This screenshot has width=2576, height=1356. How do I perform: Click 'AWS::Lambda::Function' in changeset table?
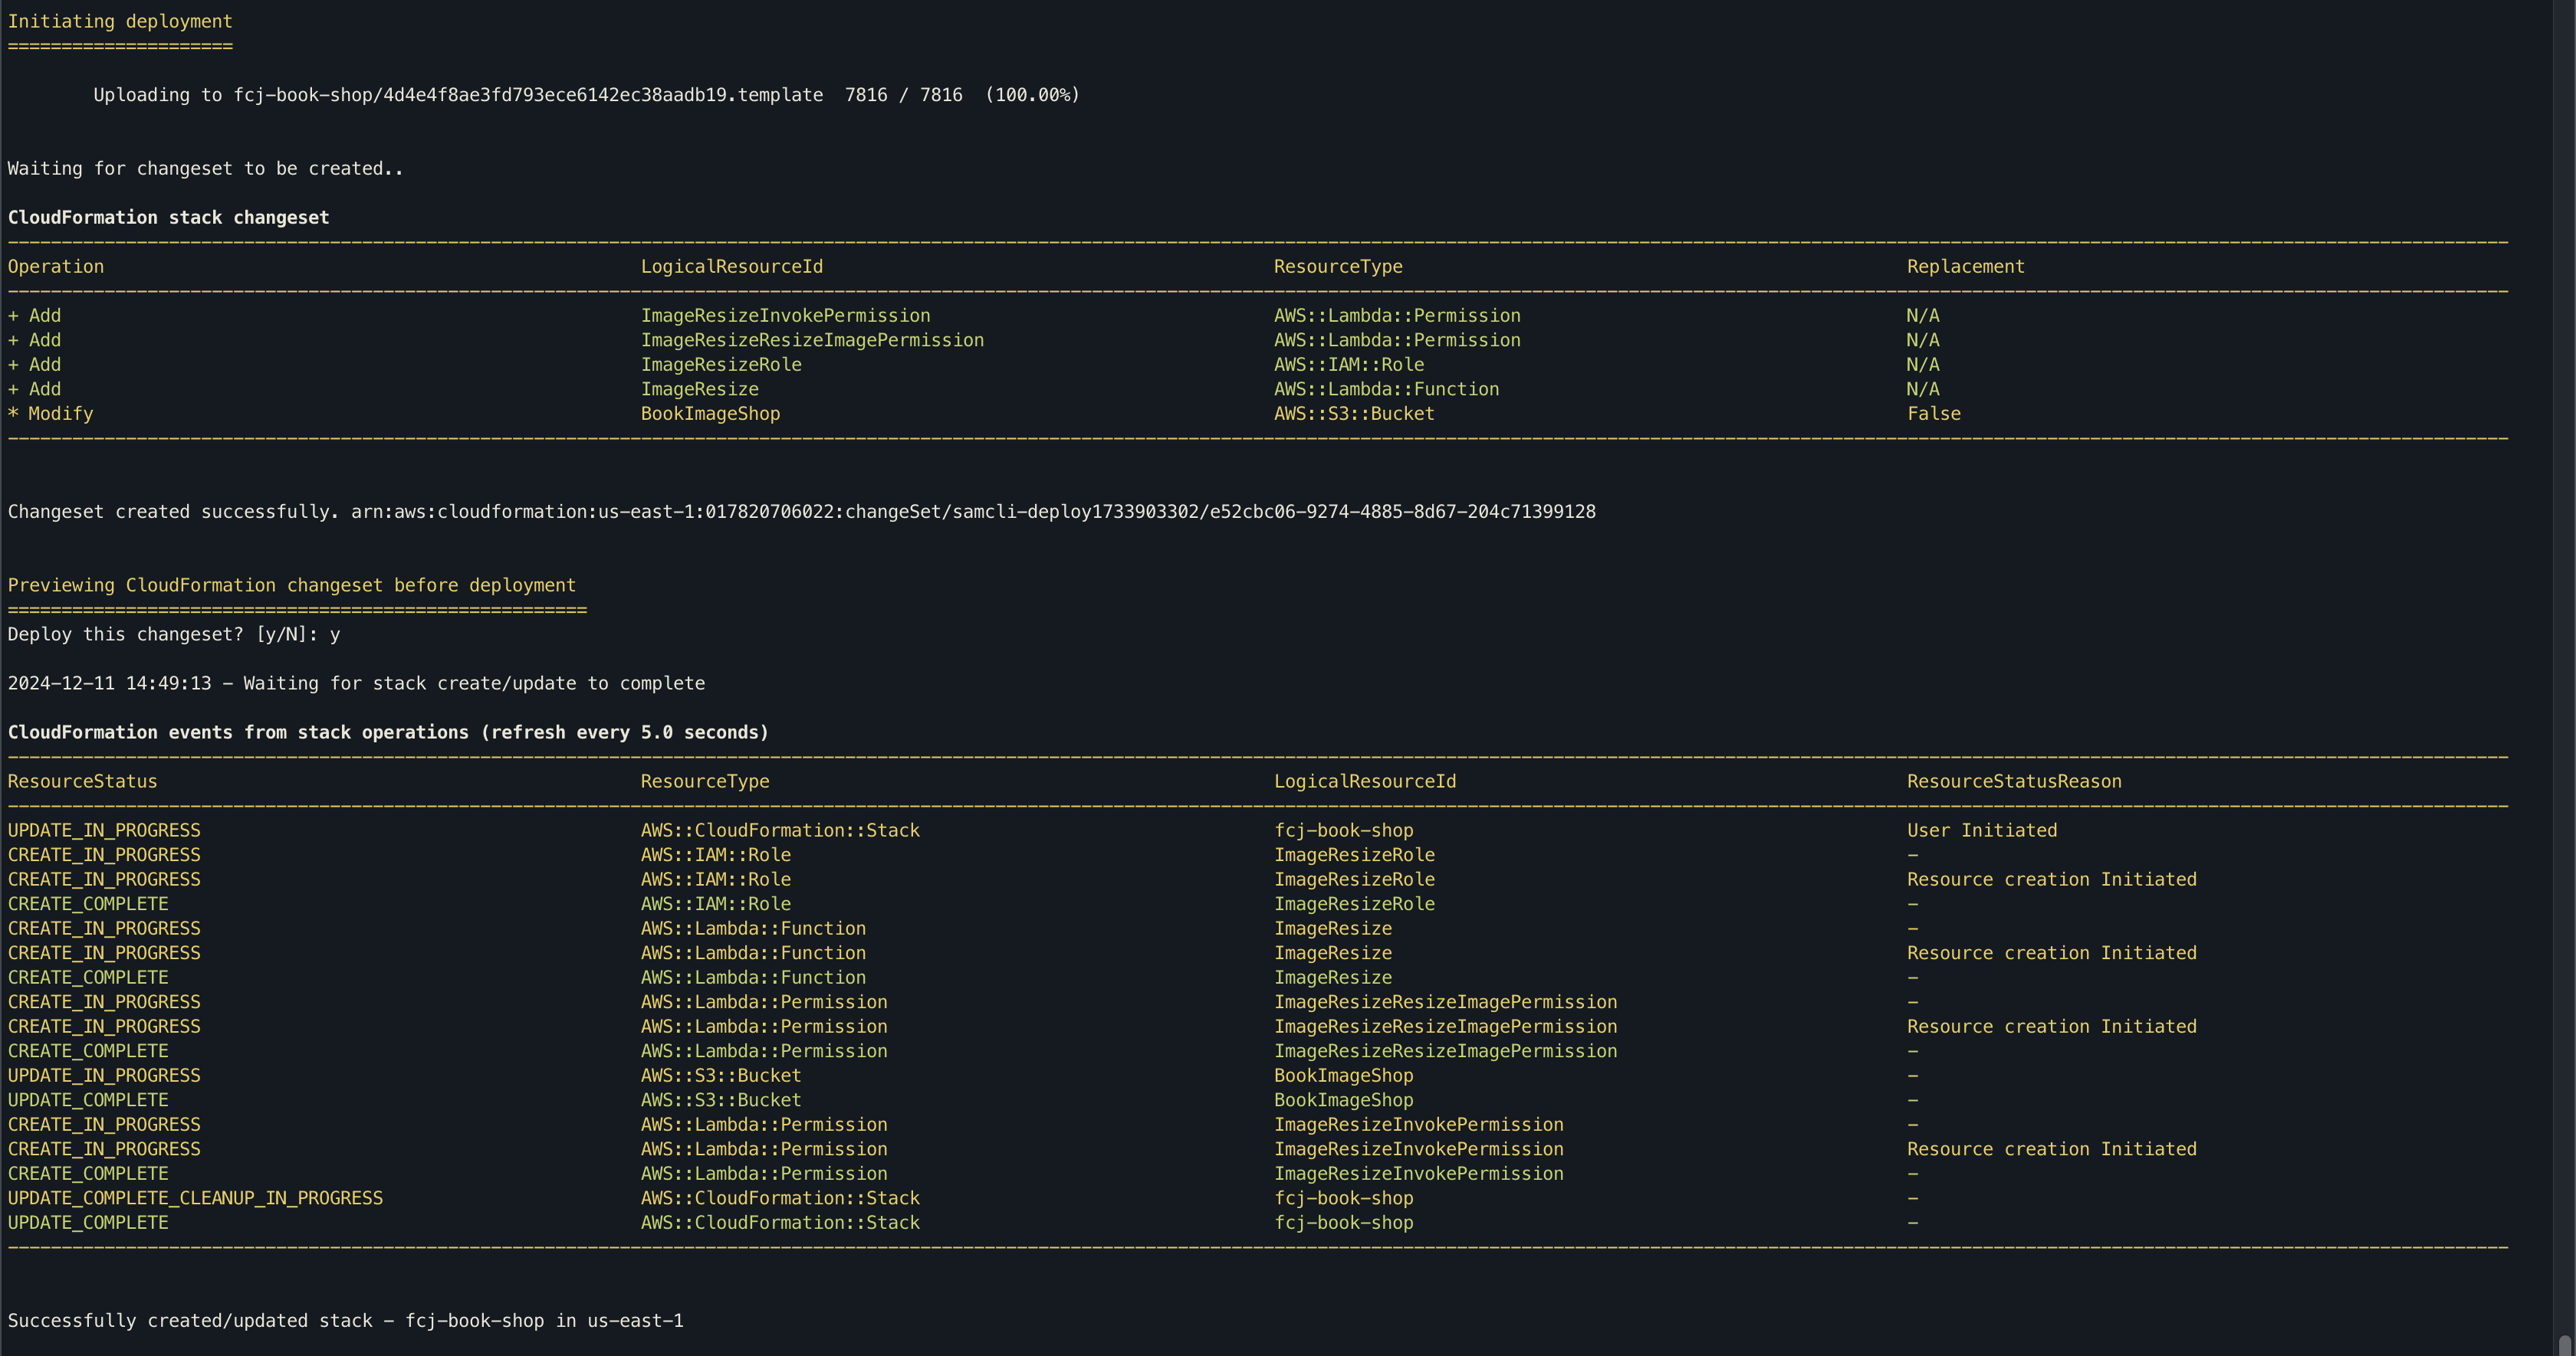pos(1386,388)
